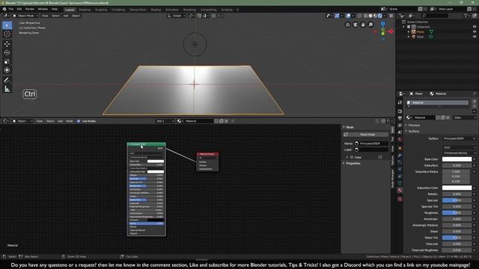Click the zoom magnifier viewport icon

(370, 25)
